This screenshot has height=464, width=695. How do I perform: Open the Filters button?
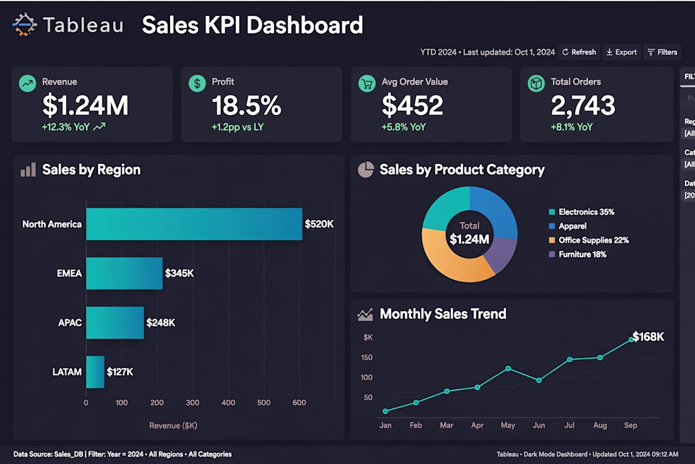click(x=663, y=52)
